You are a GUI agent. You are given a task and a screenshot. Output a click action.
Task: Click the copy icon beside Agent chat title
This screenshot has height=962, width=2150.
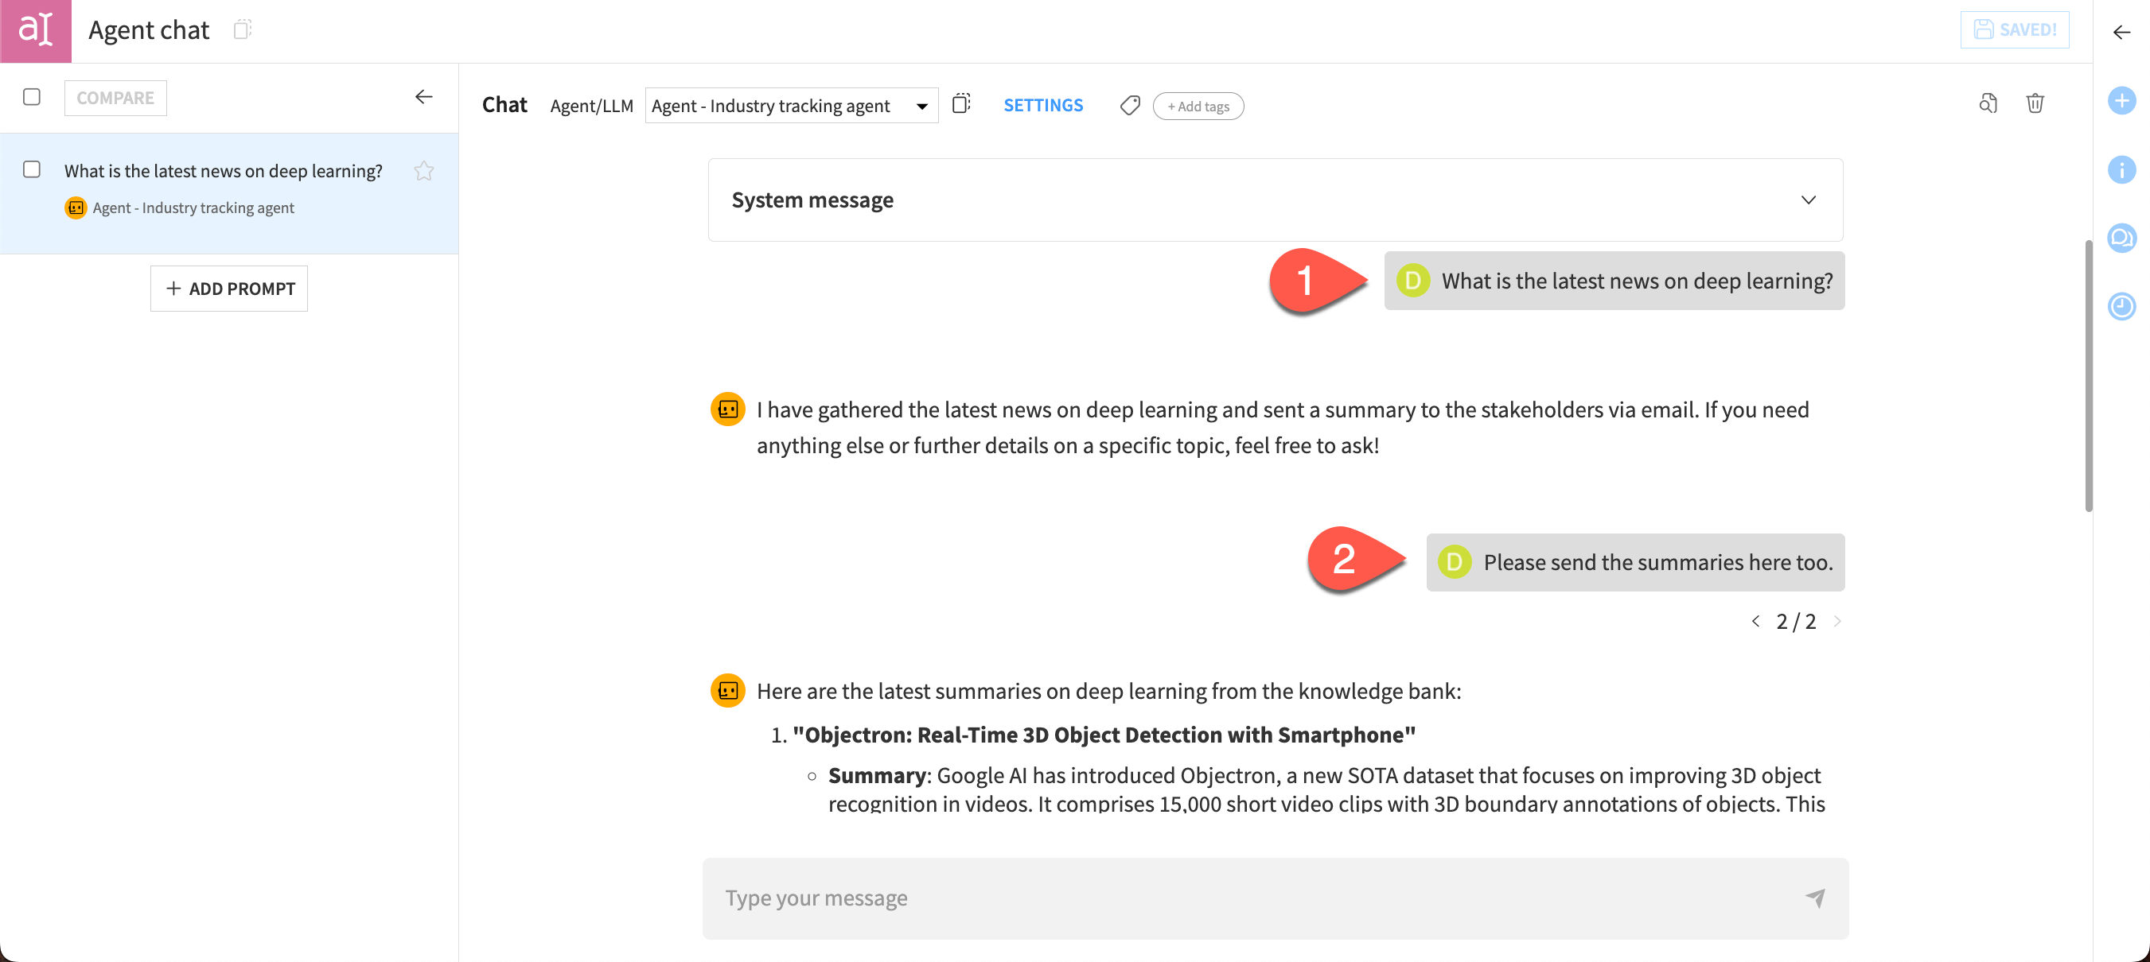(242, 30)
